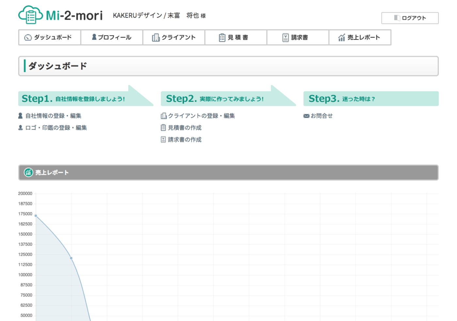This screenshot has width=457, height=321.
Task: Click the 175000 axis label
Action: tap(25, 214)
